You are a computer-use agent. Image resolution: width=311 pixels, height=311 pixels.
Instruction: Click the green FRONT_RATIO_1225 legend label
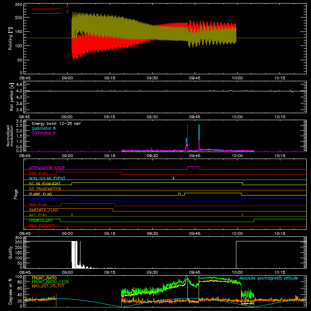point(51,282)
